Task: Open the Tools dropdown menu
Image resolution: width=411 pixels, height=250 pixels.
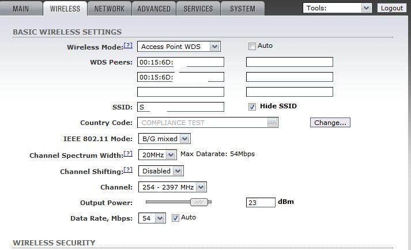Action: coord(337,8)
